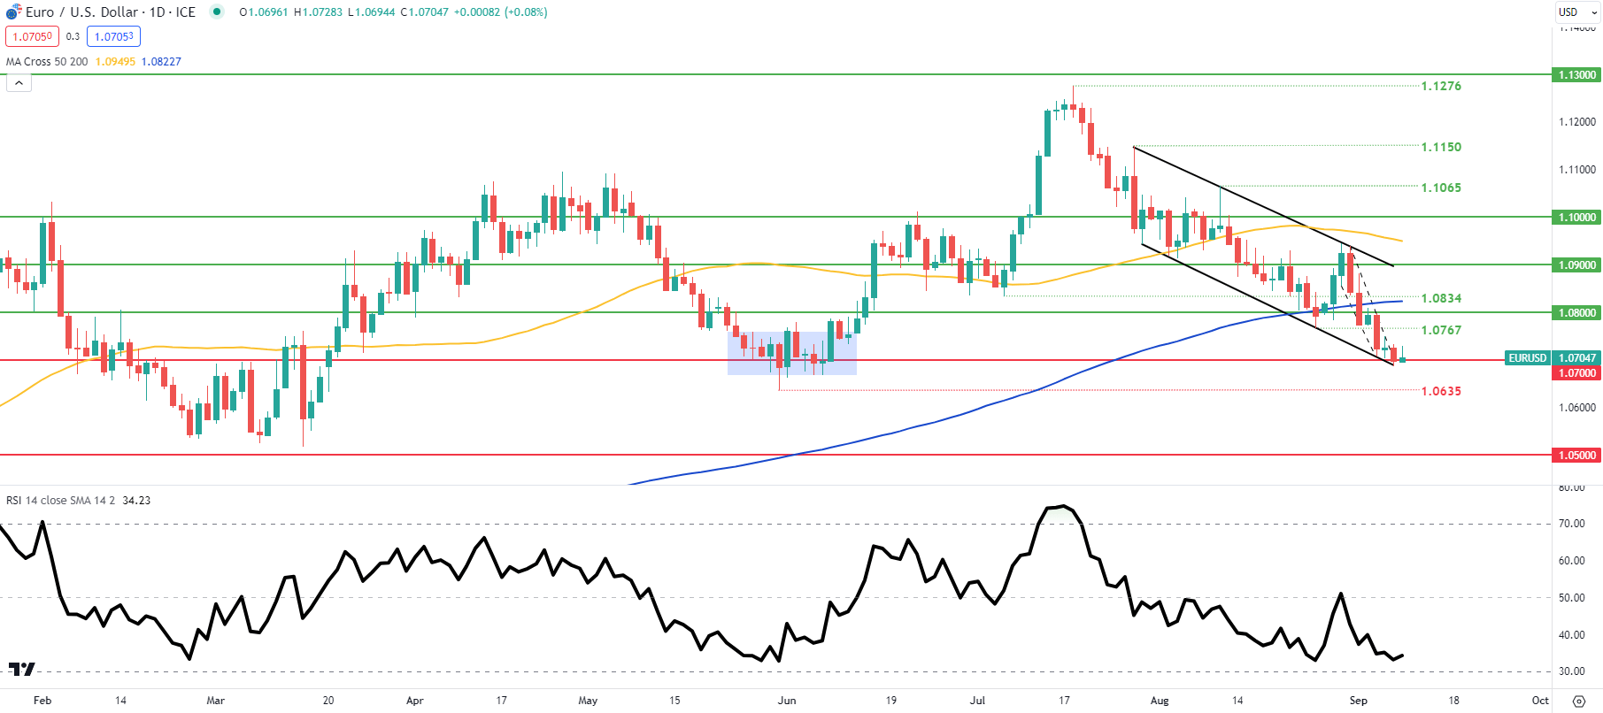Click the RSI 70.00 scale label

coord(1571,524)
